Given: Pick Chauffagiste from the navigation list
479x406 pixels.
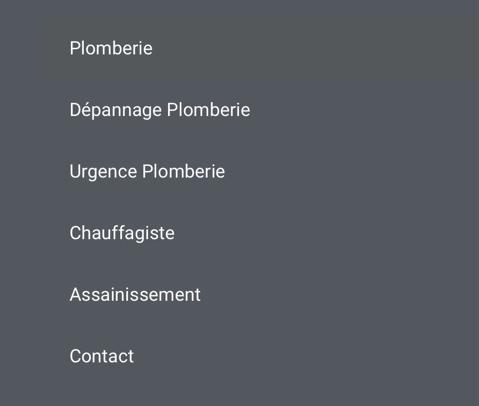Looking at the screenshot, I should pos(122,233).
